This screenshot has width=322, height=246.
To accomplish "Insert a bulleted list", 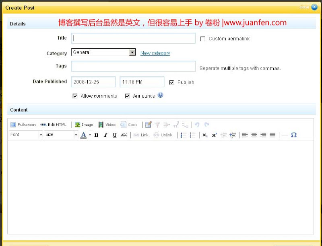I will point(193,135).
